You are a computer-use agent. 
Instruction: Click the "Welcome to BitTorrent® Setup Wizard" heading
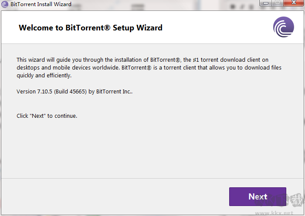pos(91,28)
